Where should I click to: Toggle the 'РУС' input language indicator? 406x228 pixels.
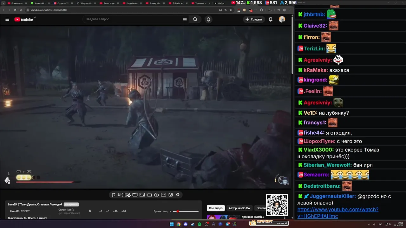[x=381, y=224]
